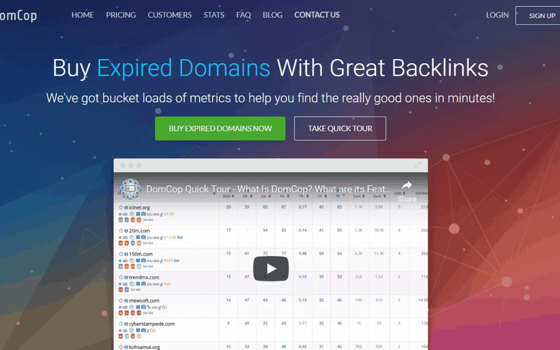Click the CF column sort arrows
Viewport: 560px width, 350px height.
point(325,196)
